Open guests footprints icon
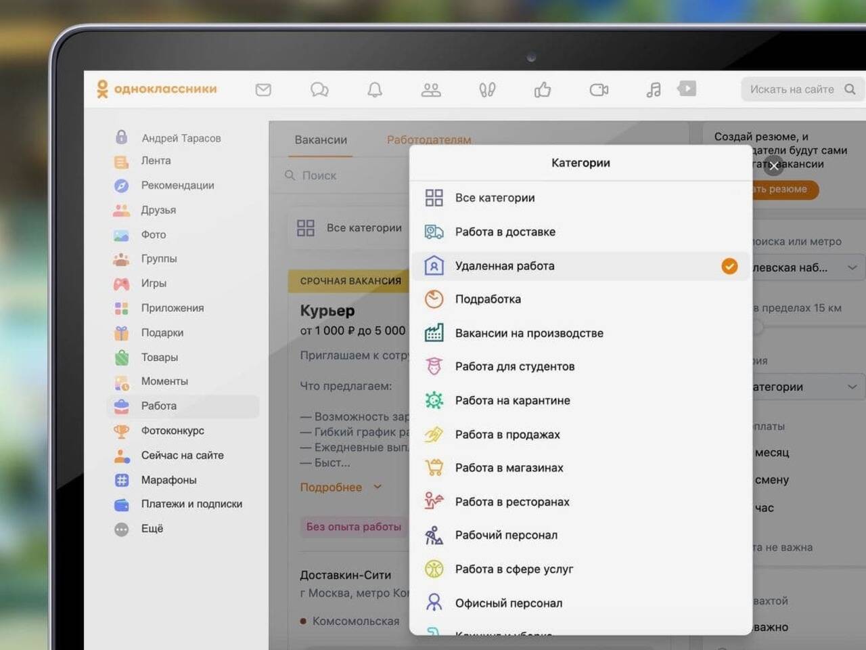Image resolution: width=866 pixels, height=650 pixels. [x=487, y=89]
